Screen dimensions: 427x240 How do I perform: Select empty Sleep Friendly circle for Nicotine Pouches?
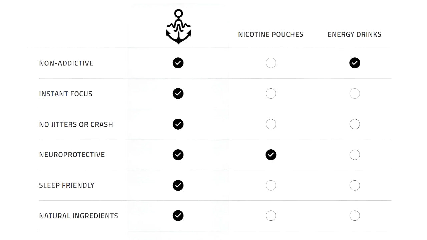[x=271, y=185]
